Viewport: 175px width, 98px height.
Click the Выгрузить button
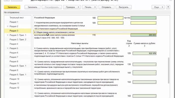[124, 7]
